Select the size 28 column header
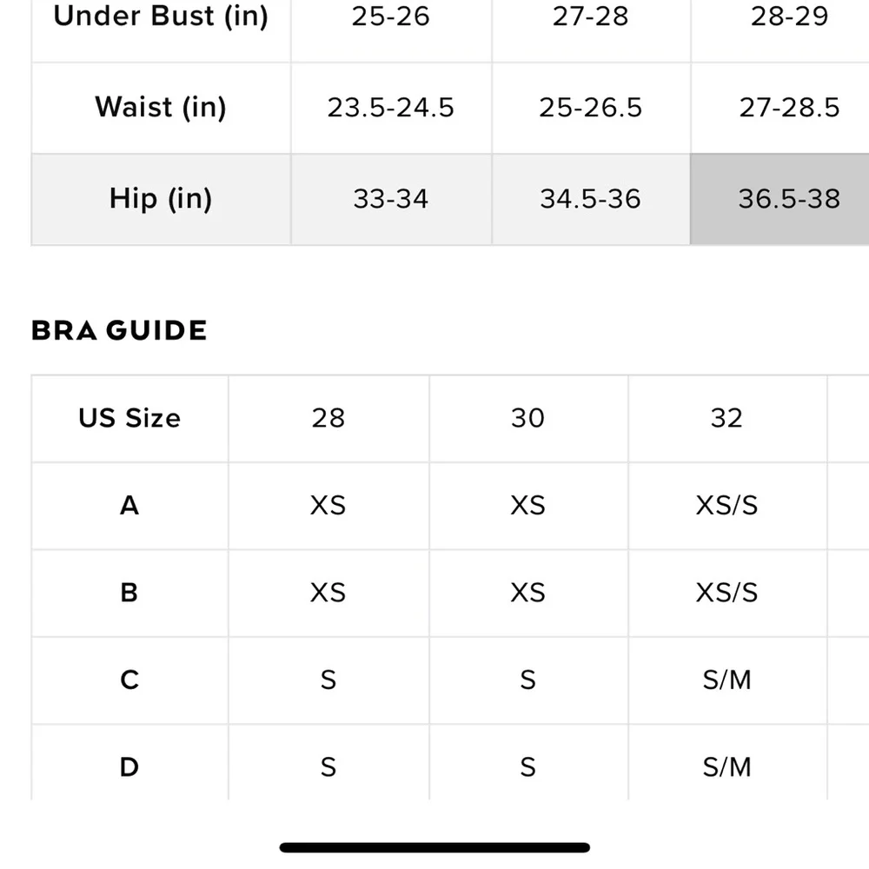Screen dimensions: 869x869 pyautogui.click(x=328, y=418)
